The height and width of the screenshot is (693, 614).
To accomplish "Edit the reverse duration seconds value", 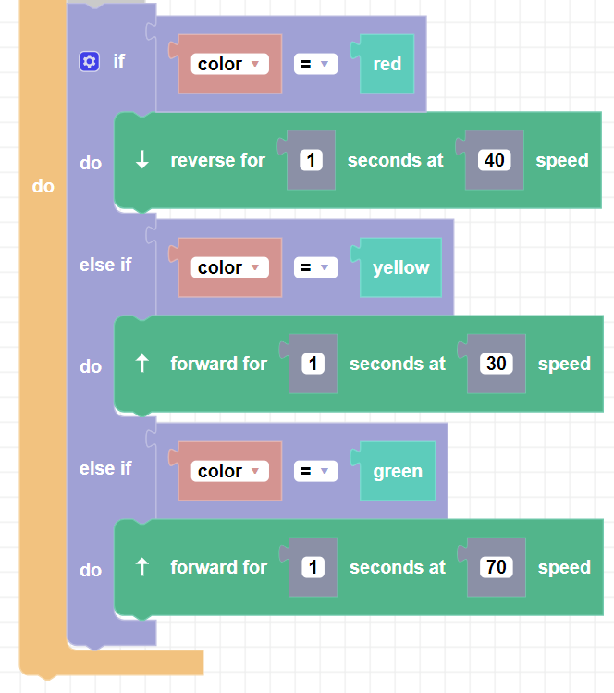I will click(x=312, y=160).
